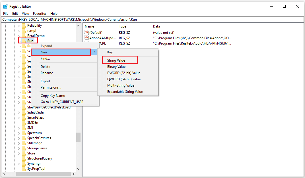
Task: Open the Edit menu
Action: [x=15, y=14]
